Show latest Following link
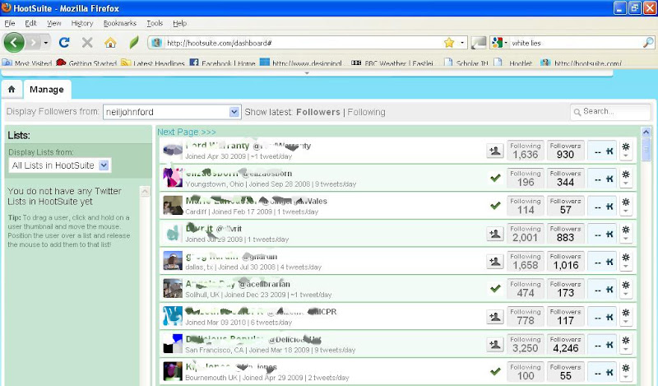This screenshot has height=386, width=658. coord(366,112)
